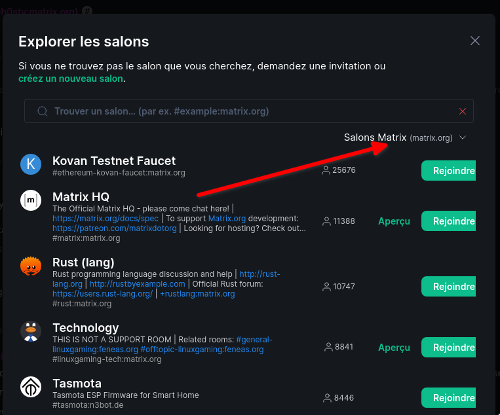Open the rustbyexample.com link
Screen dimensions: 500x415
point(138,284)
